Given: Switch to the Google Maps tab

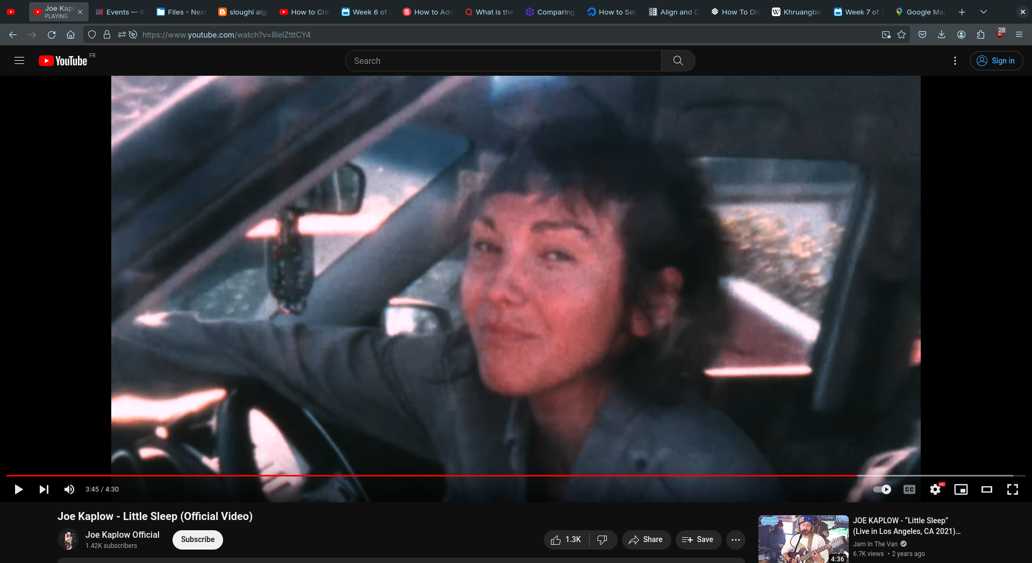Looking at the screenshot, I should (920, 12).
